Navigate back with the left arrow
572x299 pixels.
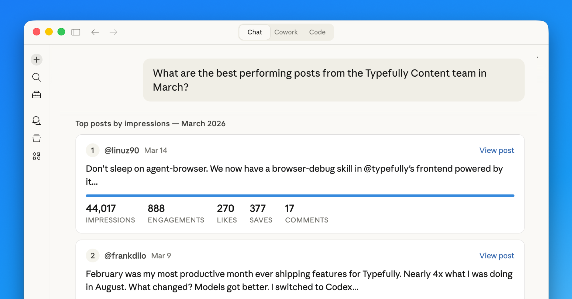click(x=95, y=32)
